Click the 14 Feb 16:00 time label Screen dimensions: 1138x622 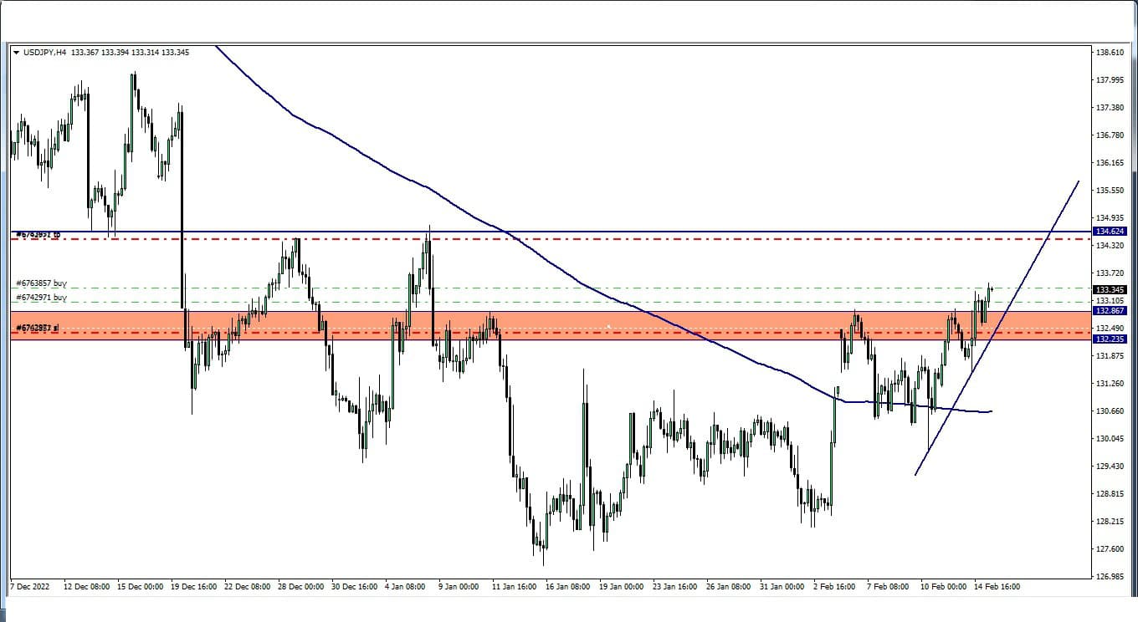pos(997,586)
